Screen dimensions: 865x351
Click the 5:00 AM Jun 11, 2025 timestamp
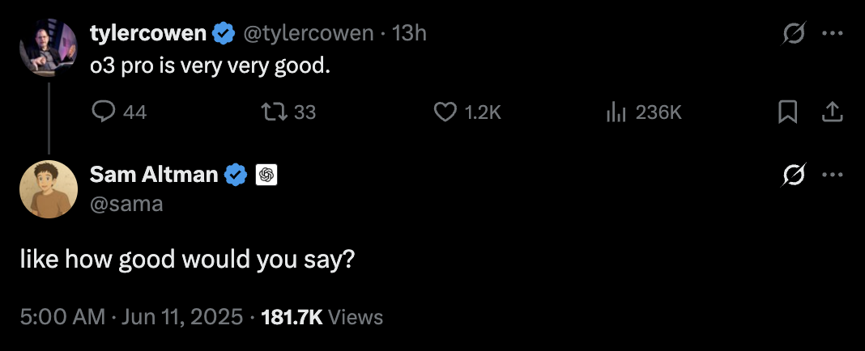131,317
